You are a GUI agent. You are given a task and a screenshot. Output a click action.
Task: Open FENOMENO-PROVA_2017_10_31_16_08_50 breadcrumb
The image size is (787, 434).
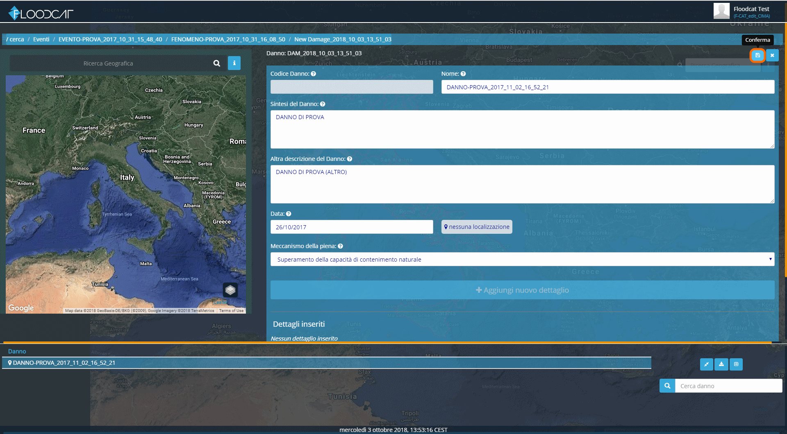pyautogui.click(x=228, y=39)
